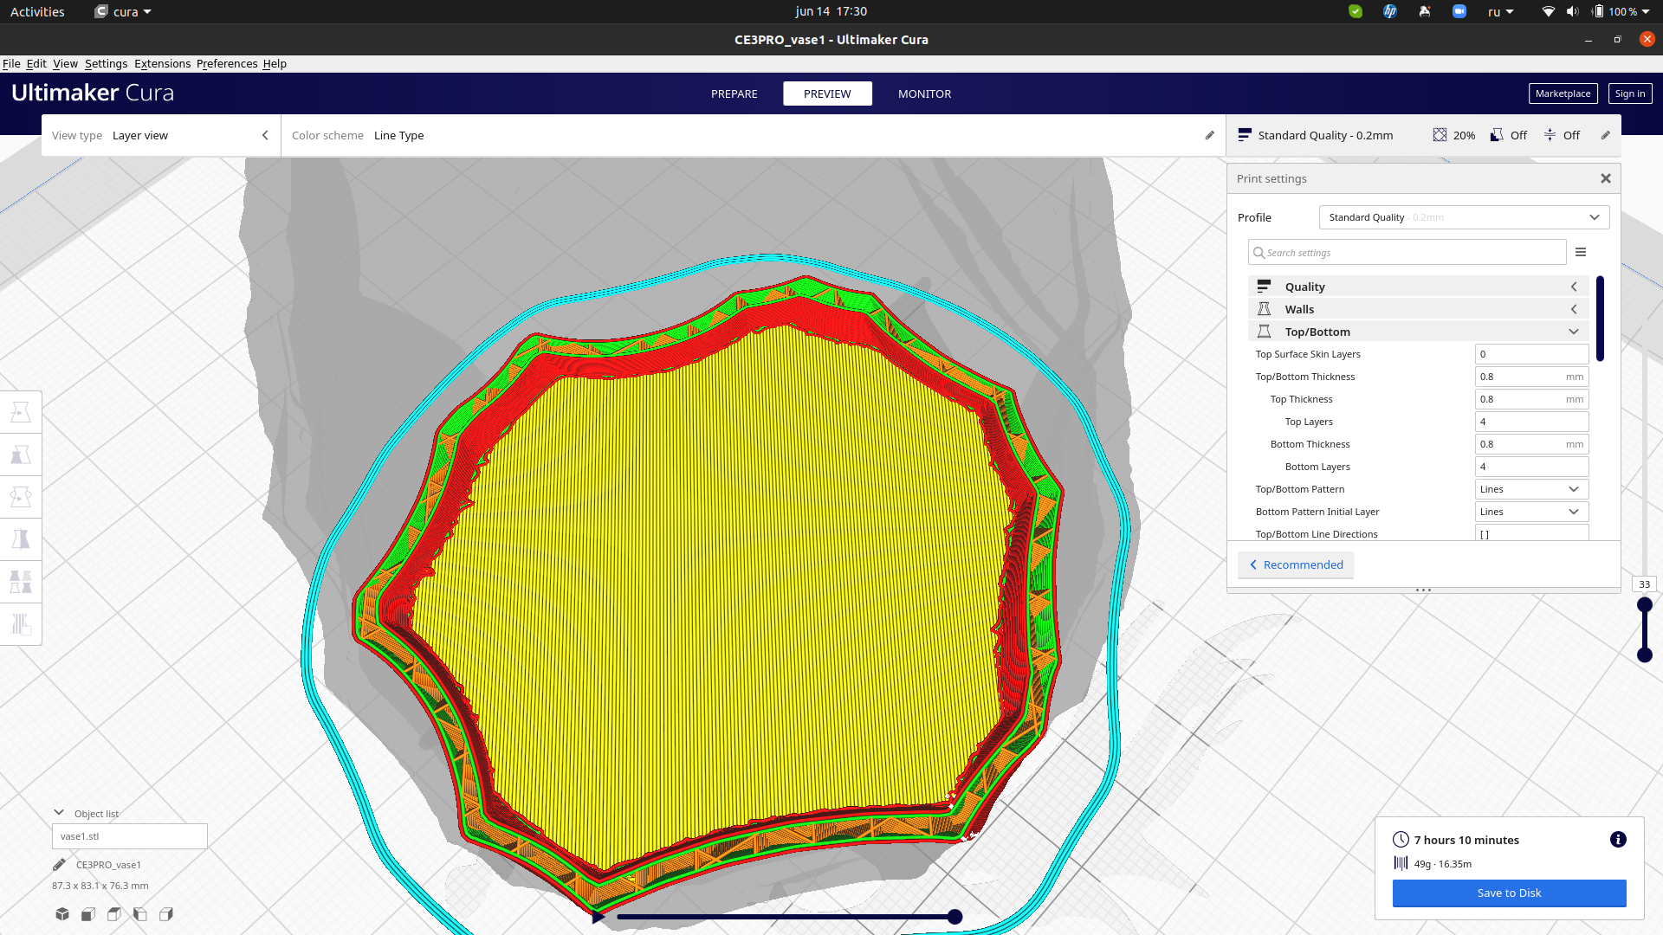The width and height of the screenshot is (1663, 935).
Task: Click pencil icon next to CE3PRO_vase1 job name
Action: tap(59, 865)
